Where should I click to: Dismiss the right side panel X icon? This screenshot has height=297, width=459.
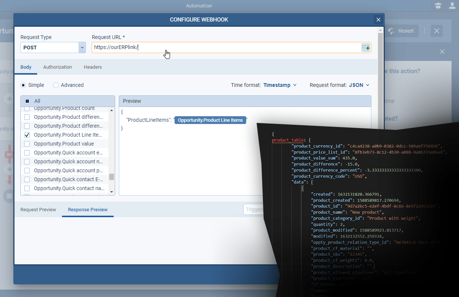[x=442, y=52]
